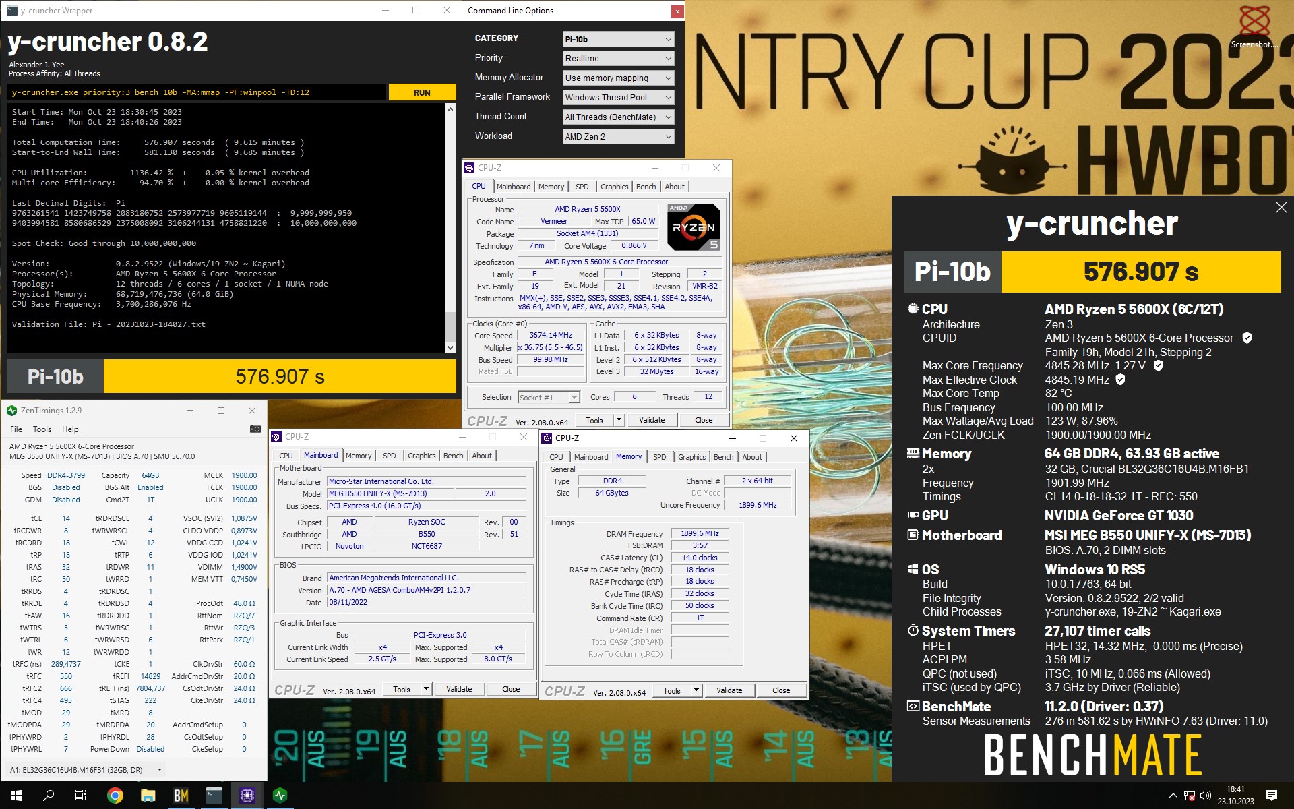Click the y-cruncher command line field

[197, 92]
